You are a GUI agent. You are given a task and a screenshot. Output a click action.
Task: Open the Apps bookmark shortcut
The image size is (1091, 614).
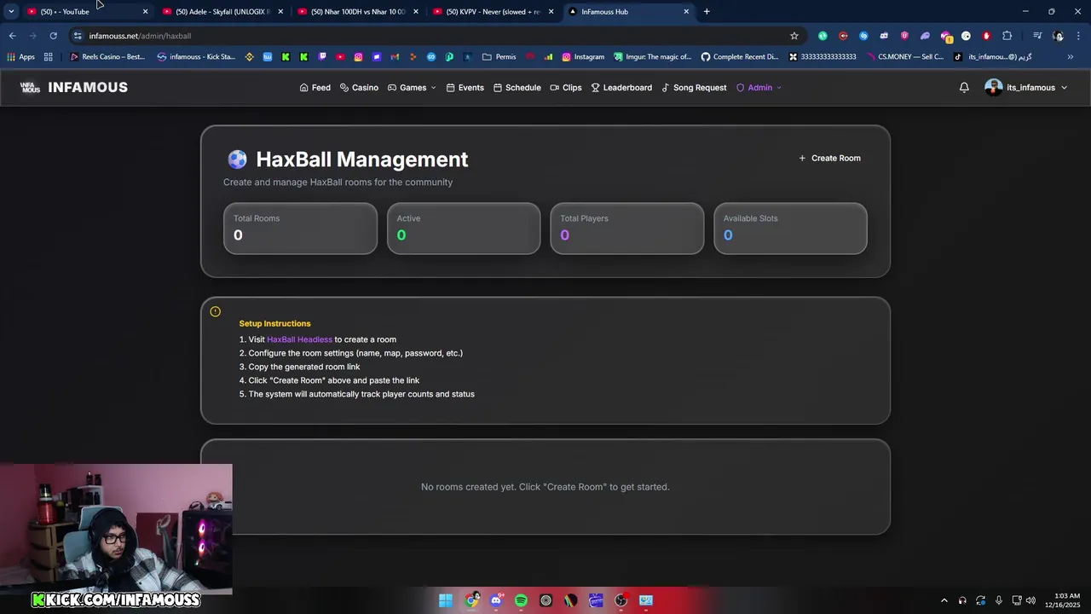point(20,57)
